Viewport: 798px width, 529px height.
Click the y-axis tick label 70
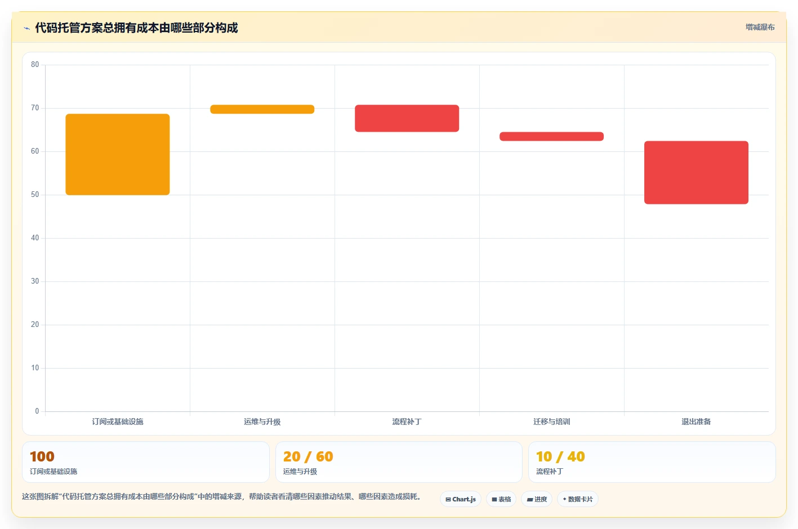pyautogui.click(x=35, y=108)
